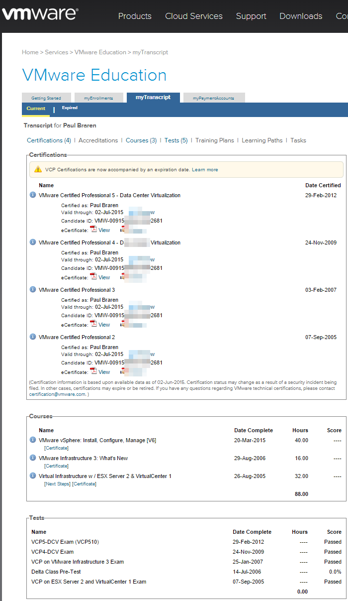This screenshot has height=601, width=348.
Task: Click the 88.00 total course hours
Action: coord(301,494)
